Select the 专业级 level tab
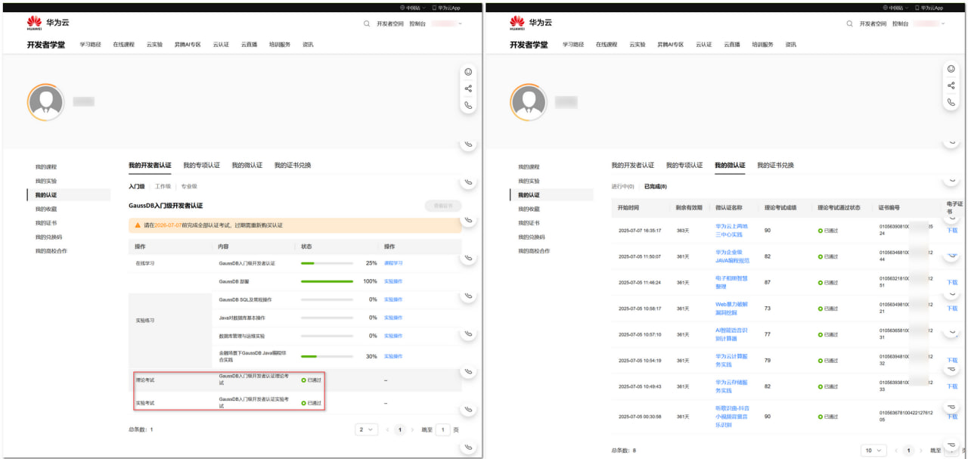968x459 pixels. click(188, 186)
